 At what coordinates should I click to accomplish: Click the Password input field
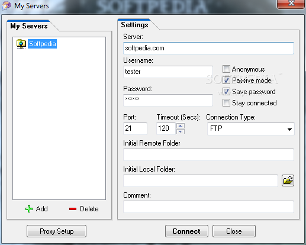168,100
